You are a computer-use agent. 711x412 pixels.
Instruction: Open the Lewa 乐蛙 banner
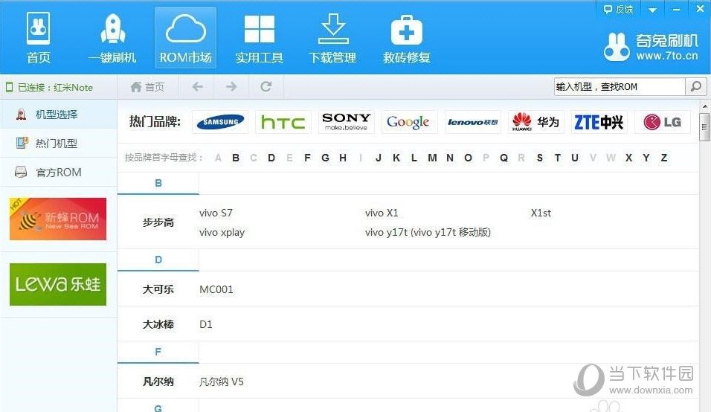click(x=58, y=284)
